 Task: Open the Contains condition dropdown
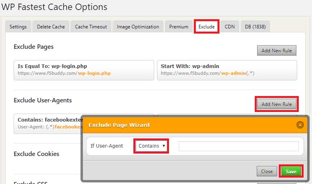pos(152,146)
